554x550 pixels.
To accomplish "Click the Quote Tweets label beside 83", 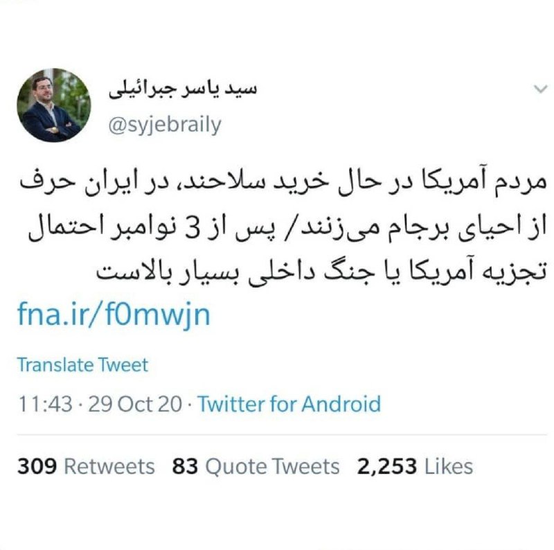I will 272,466.
